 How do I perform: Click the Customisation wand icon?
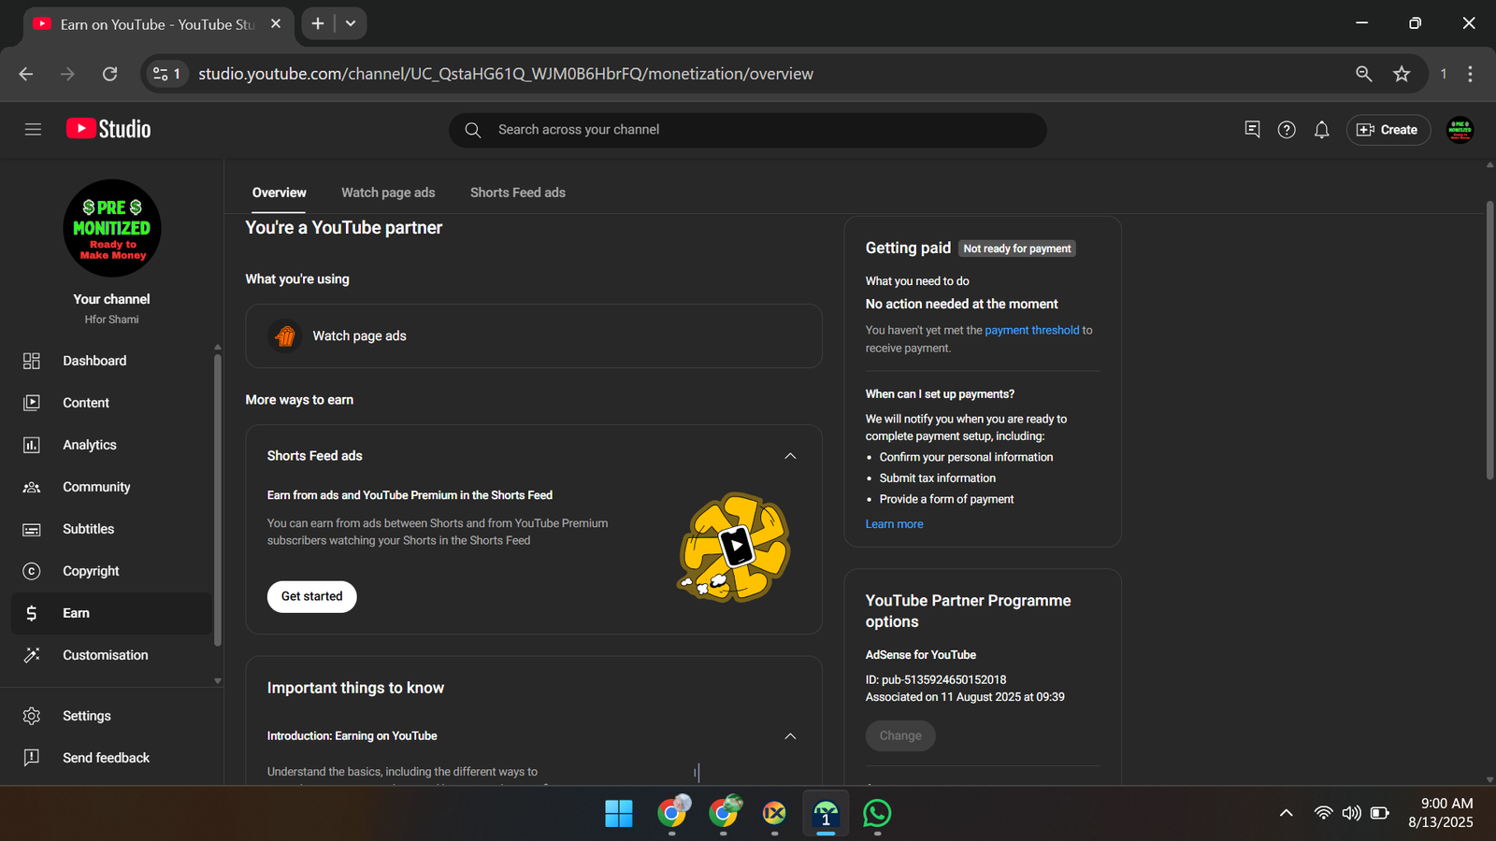[x=32, y=655]
